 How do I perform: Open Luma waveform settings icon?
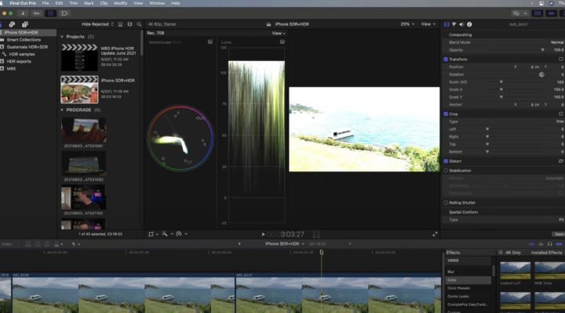(x=282, y=42)
